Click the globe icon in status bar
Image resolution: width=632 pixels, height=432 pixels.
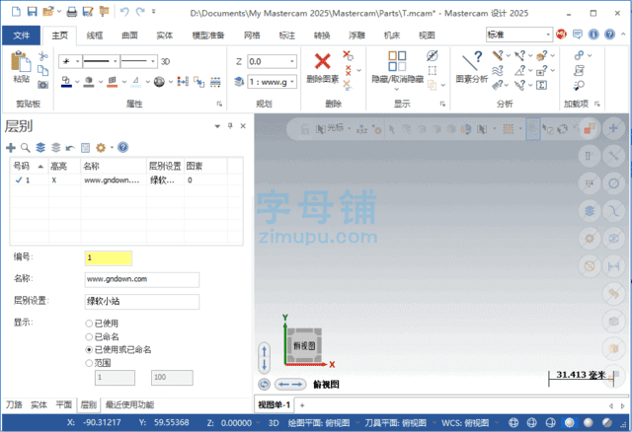513,422
